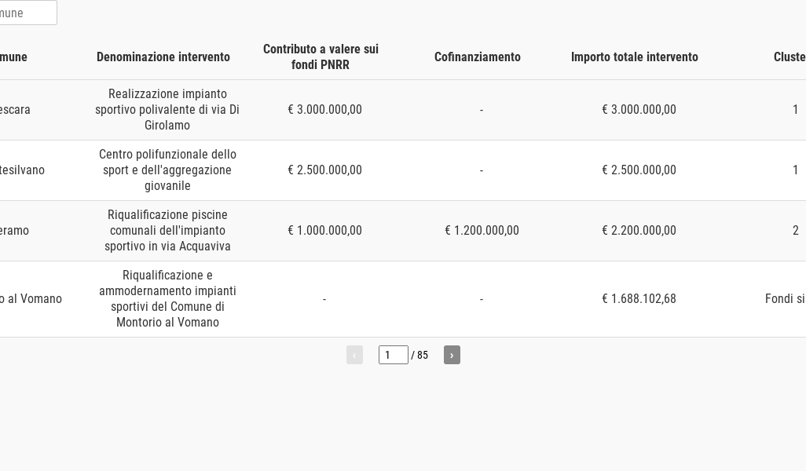Image resolution: width=806 pixels, height=471 pixels.
Task: Click the previous page arrow button
Action: pyautogui.click(x=354, y=355)
